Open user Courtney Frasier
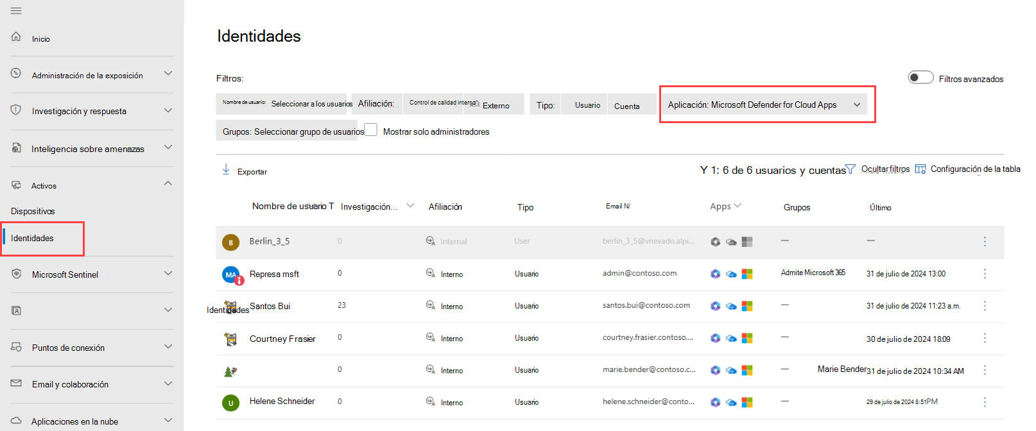Screen dimensions: 1036x431 tap(282, 339)
